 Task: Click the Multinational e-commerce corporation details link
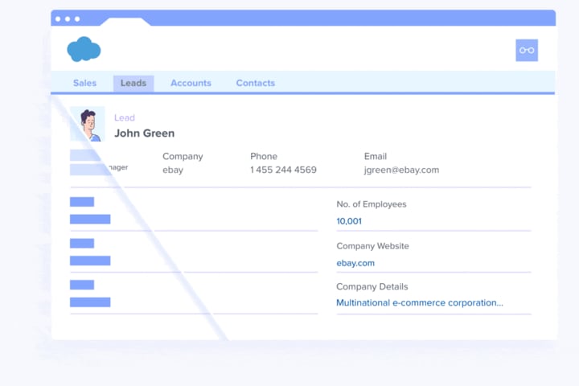[x=420, y=303]
